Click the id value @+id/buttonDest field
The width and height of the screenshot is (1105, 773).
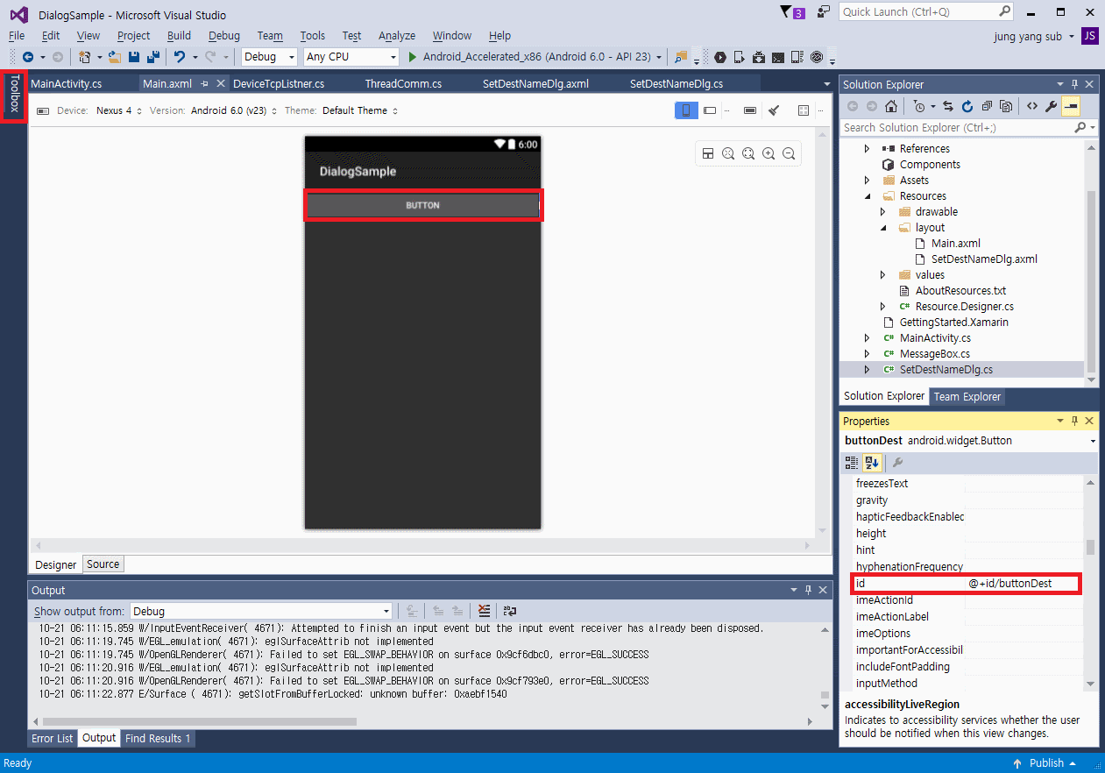[x=1023, y=584]
